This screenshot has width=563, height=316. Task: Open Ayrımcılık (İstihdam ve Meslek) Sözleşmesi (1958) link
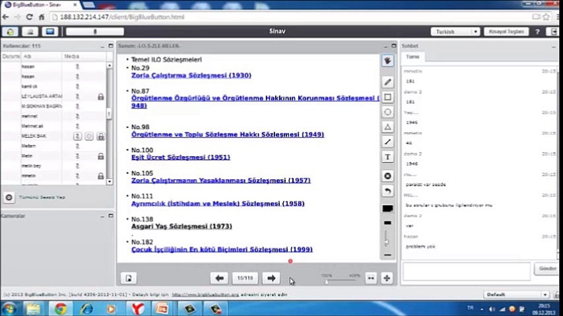point(218,204)
